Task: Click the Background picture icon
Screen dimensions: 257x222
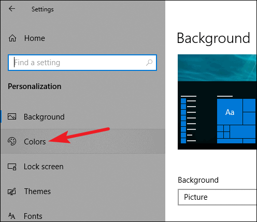Action: 12,116
